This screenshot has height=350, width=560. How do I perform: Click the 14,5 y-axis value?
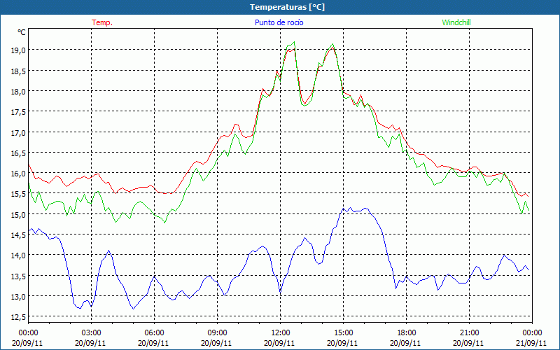click(19, 235)
